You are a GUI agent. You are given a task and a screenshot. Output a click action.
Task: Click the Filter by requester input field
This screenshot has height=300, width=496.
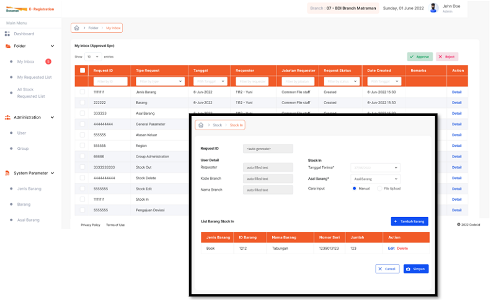252,81
